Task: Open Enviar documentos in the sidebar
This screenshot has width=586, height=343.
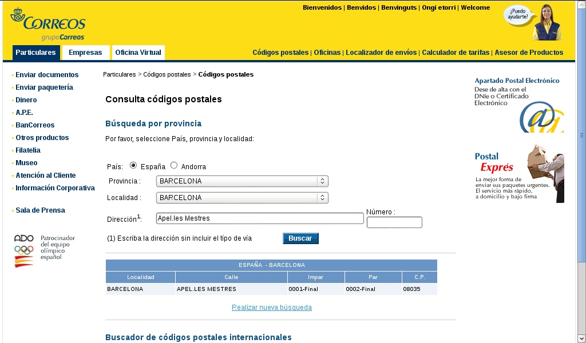Action: coord(47,75)
